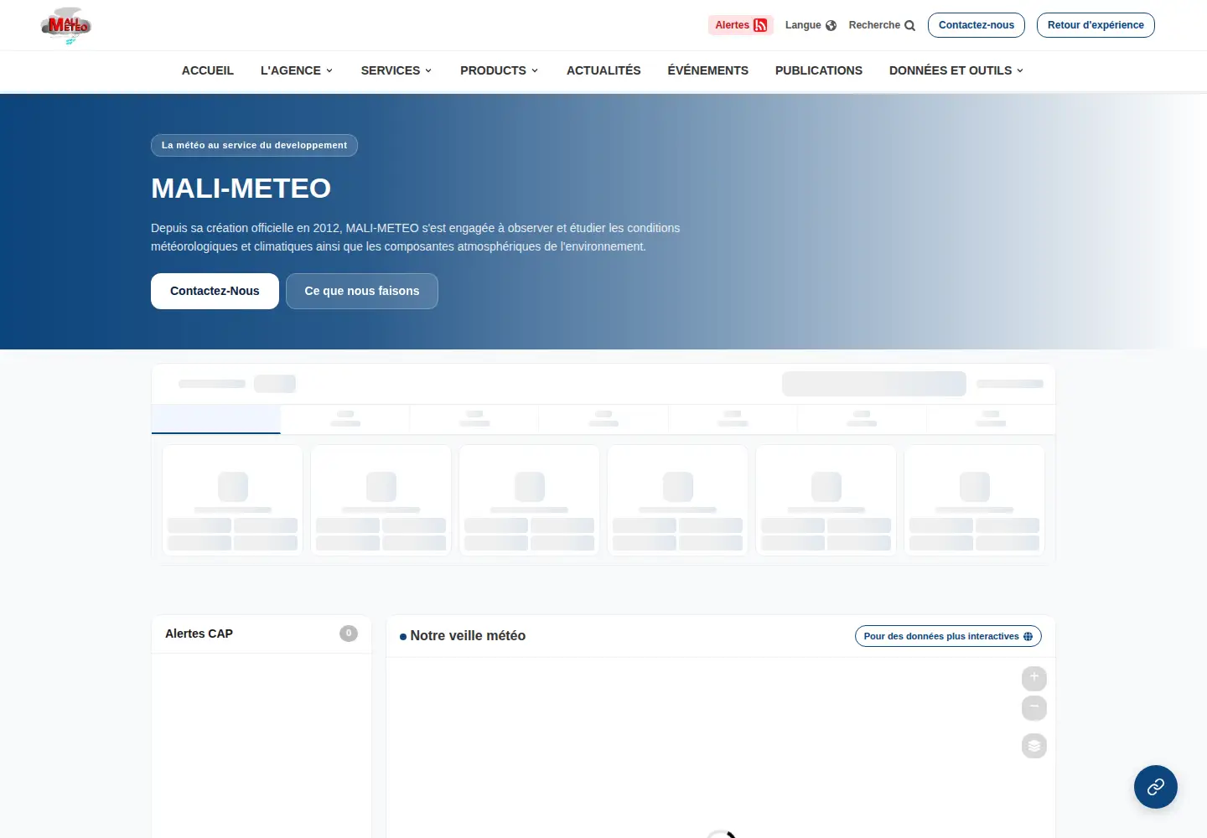Expand DONNÉES ET OUTILS menu

click(x=956, y=70)
